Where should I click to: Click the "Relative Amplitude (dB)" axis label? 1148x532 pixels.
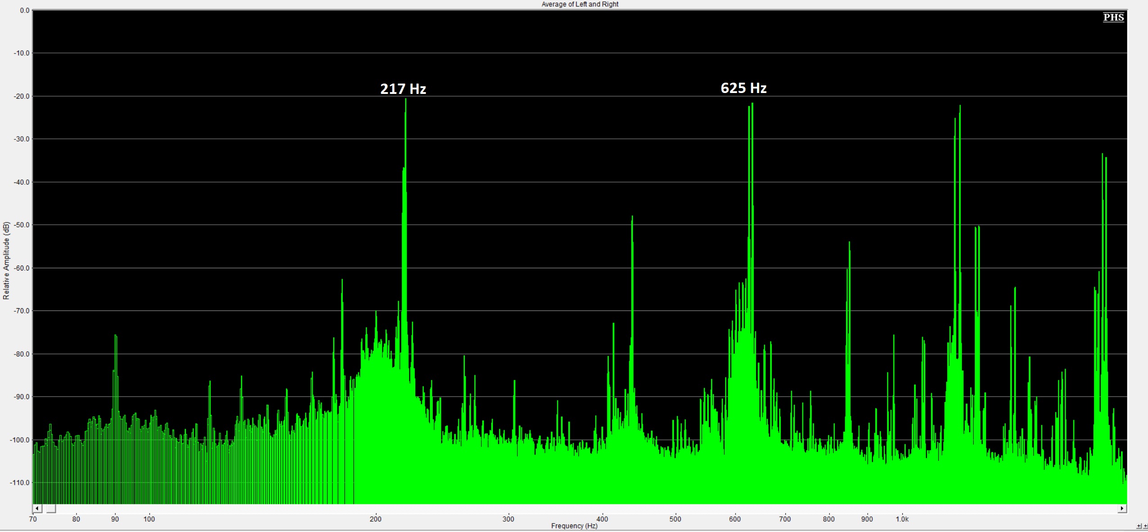[6, 261]
